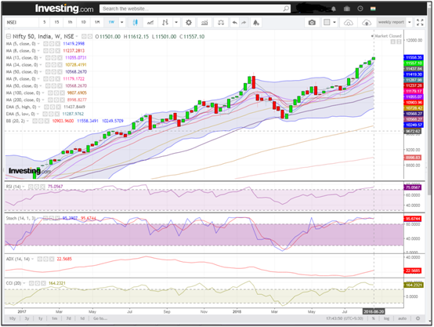Open the notifications bell in the header

coord(334,9)
